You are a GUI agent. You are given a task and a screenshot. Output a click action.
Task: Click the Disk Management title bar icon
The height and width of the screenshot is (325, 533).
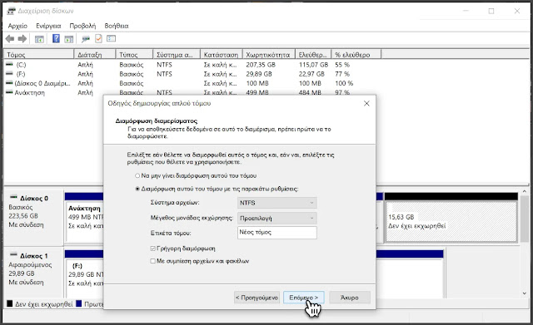11,11
